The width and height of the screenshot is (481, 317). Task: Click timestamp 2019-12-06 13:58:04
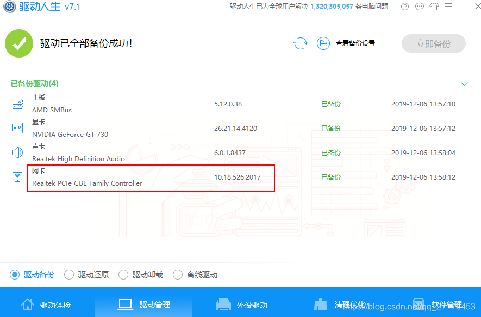point(423,153)
